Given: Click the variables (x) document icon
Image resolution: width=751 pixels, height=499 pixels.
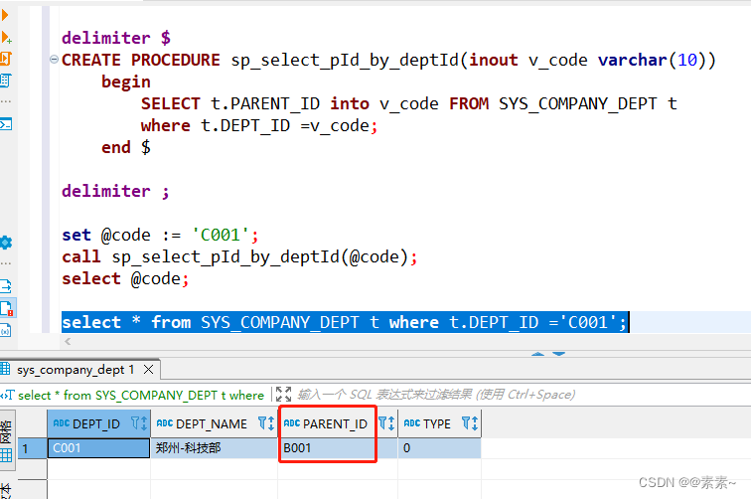Looking at the screenshot, I should coord(5,330).
